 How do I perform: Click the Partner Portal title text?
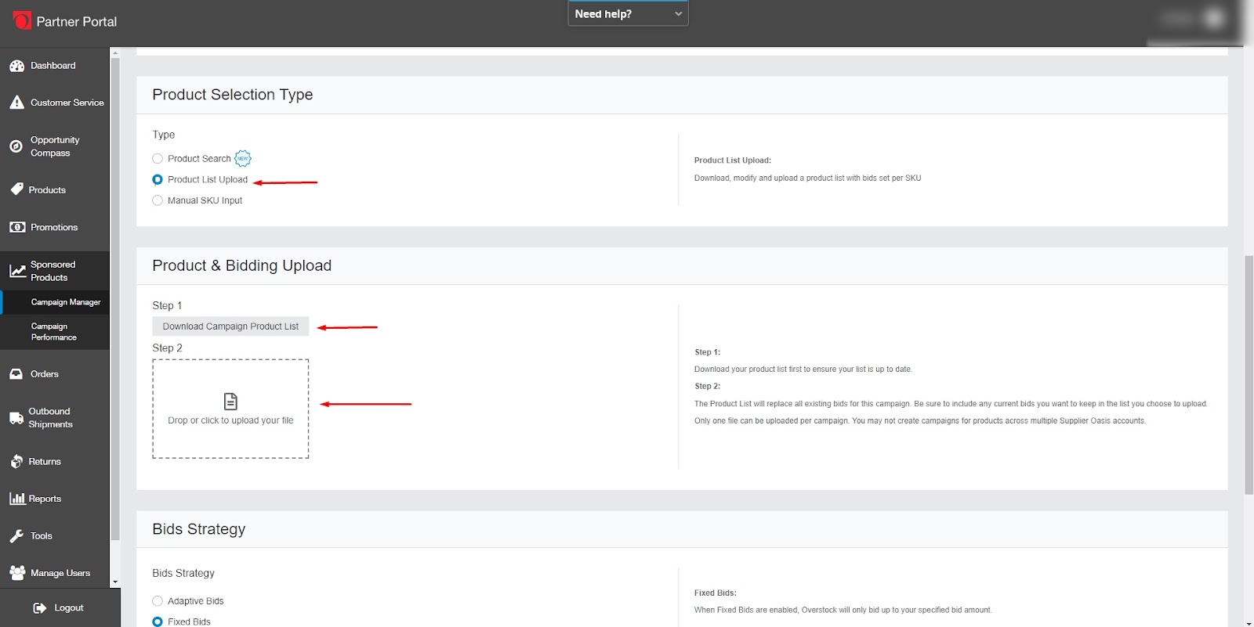(x=77, y=22)
